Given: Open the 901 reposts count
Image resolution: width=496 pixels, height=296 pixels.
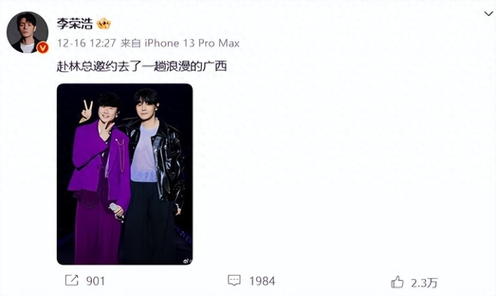Looking at the screenshot, I should click(x=96, y=281).
